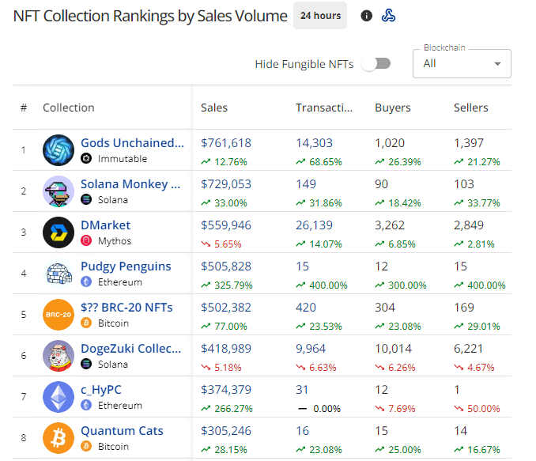Click the $374,379 sales value

point(226,390)
